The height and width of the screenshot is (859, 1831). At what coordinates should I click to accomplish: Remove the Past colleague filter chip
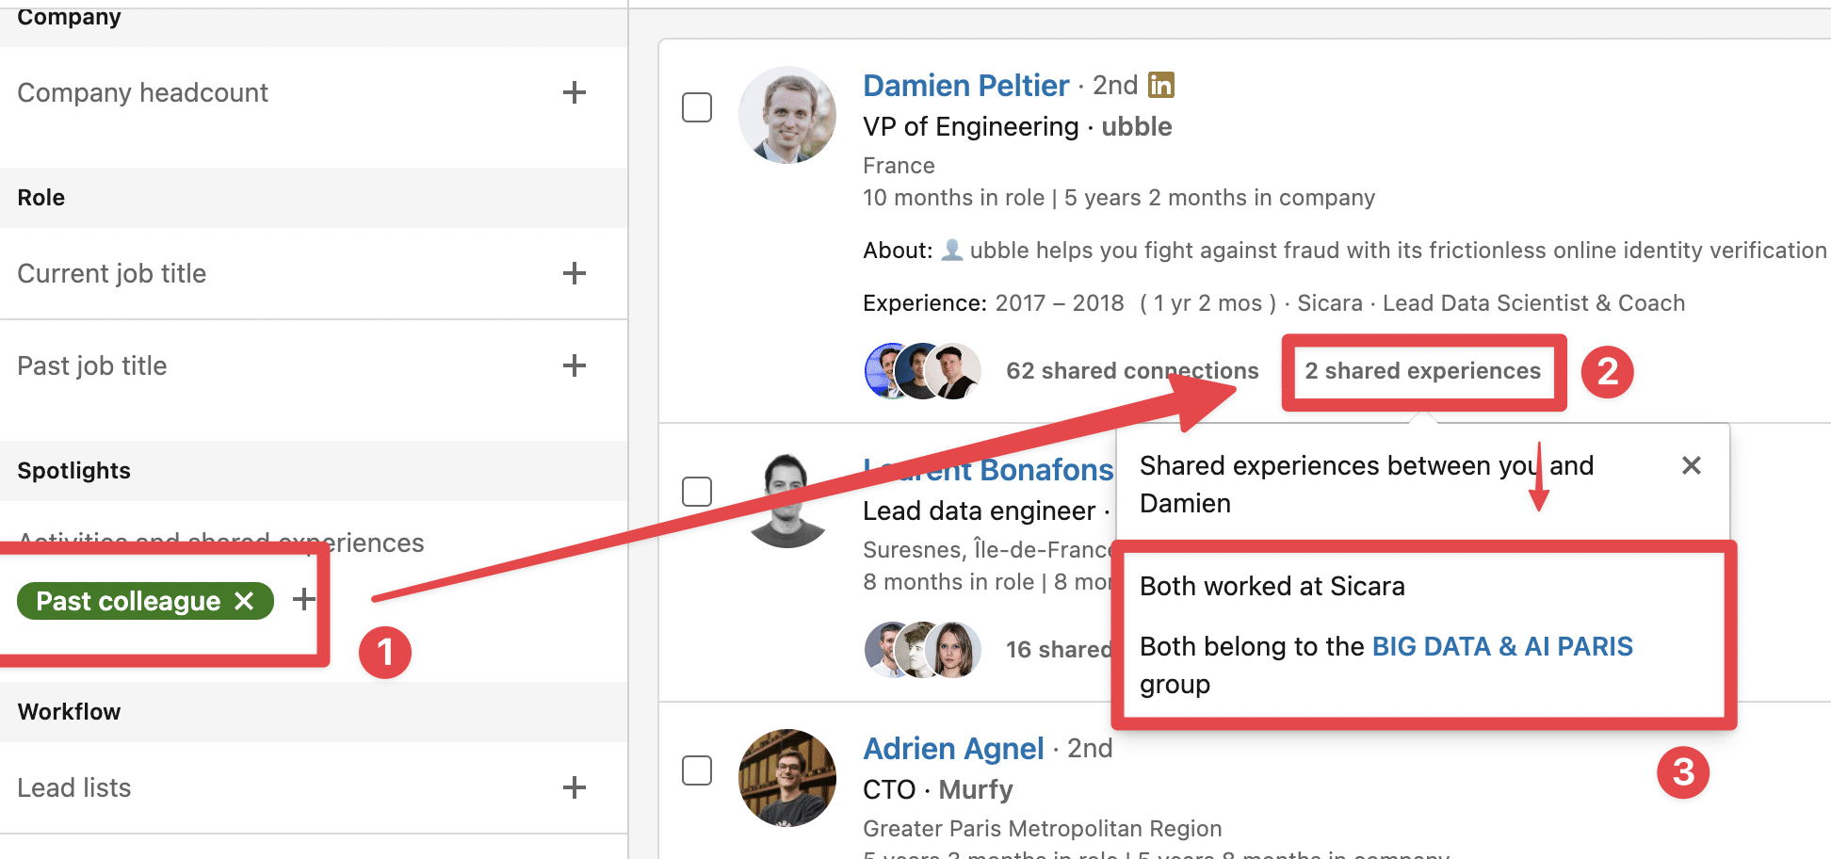(245, 600)
